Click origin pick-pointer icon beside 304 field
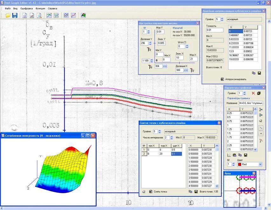The height and width of the screenshot is (210, 271). pos(150,67)
